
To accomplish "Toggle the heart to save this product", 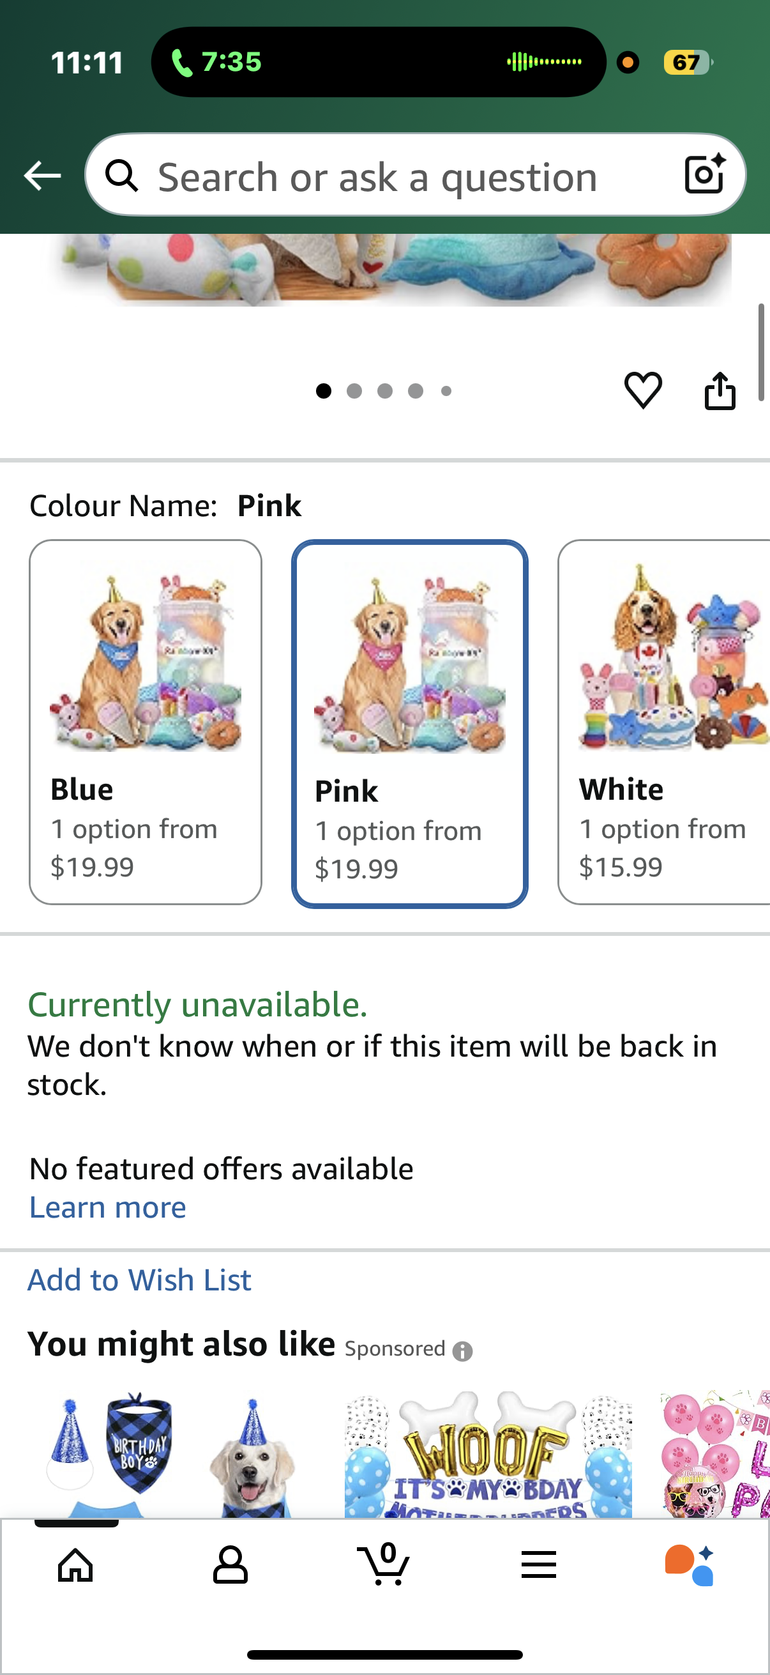I will 642,390.
